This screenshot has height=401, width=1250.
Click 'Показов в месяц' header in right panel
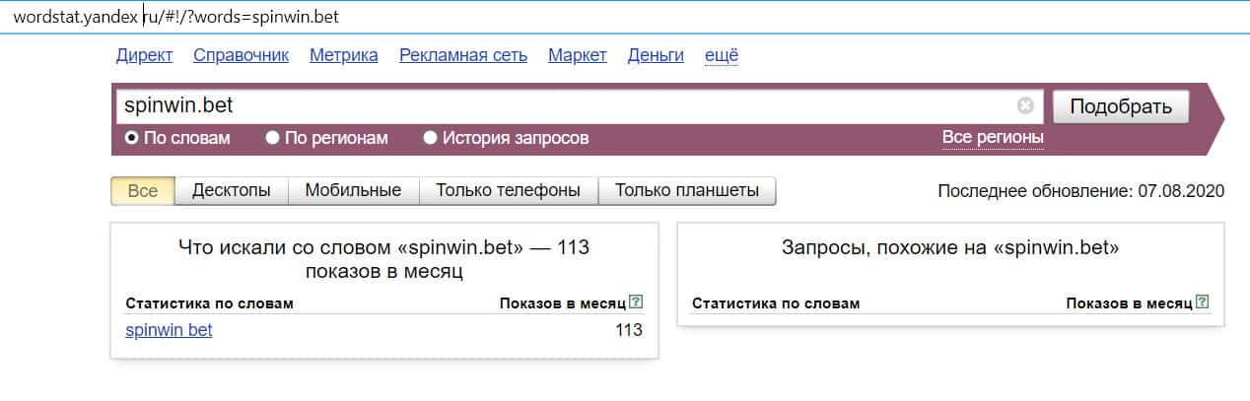tap(1130, 302)
